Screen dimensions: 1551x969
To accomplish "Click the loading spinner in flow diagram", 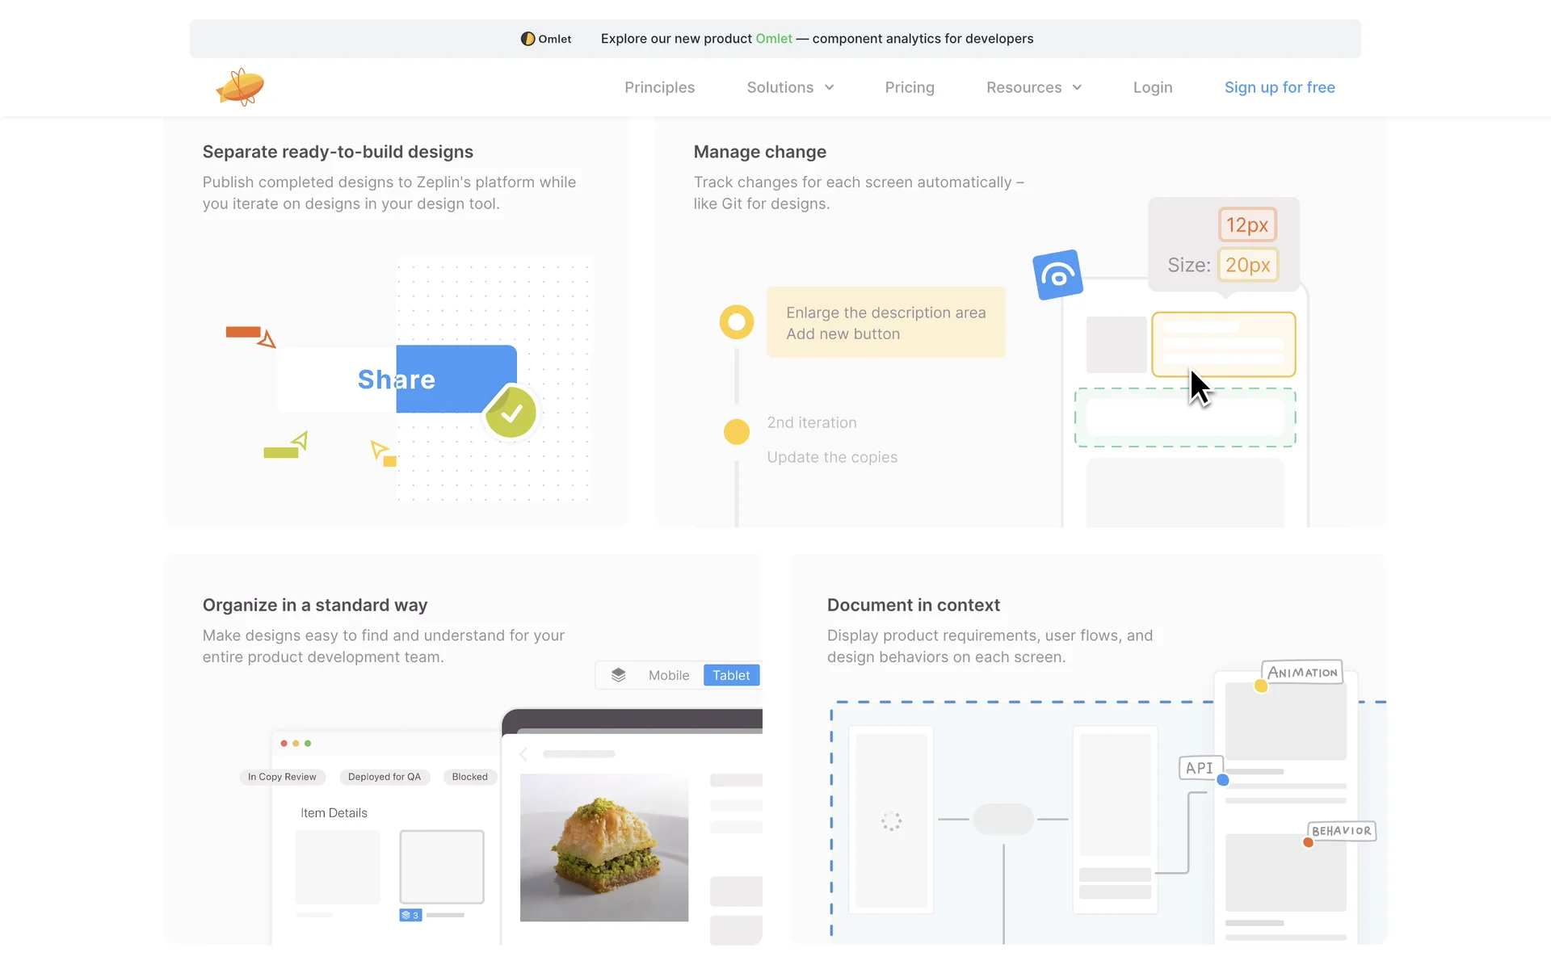I will 891,821.
